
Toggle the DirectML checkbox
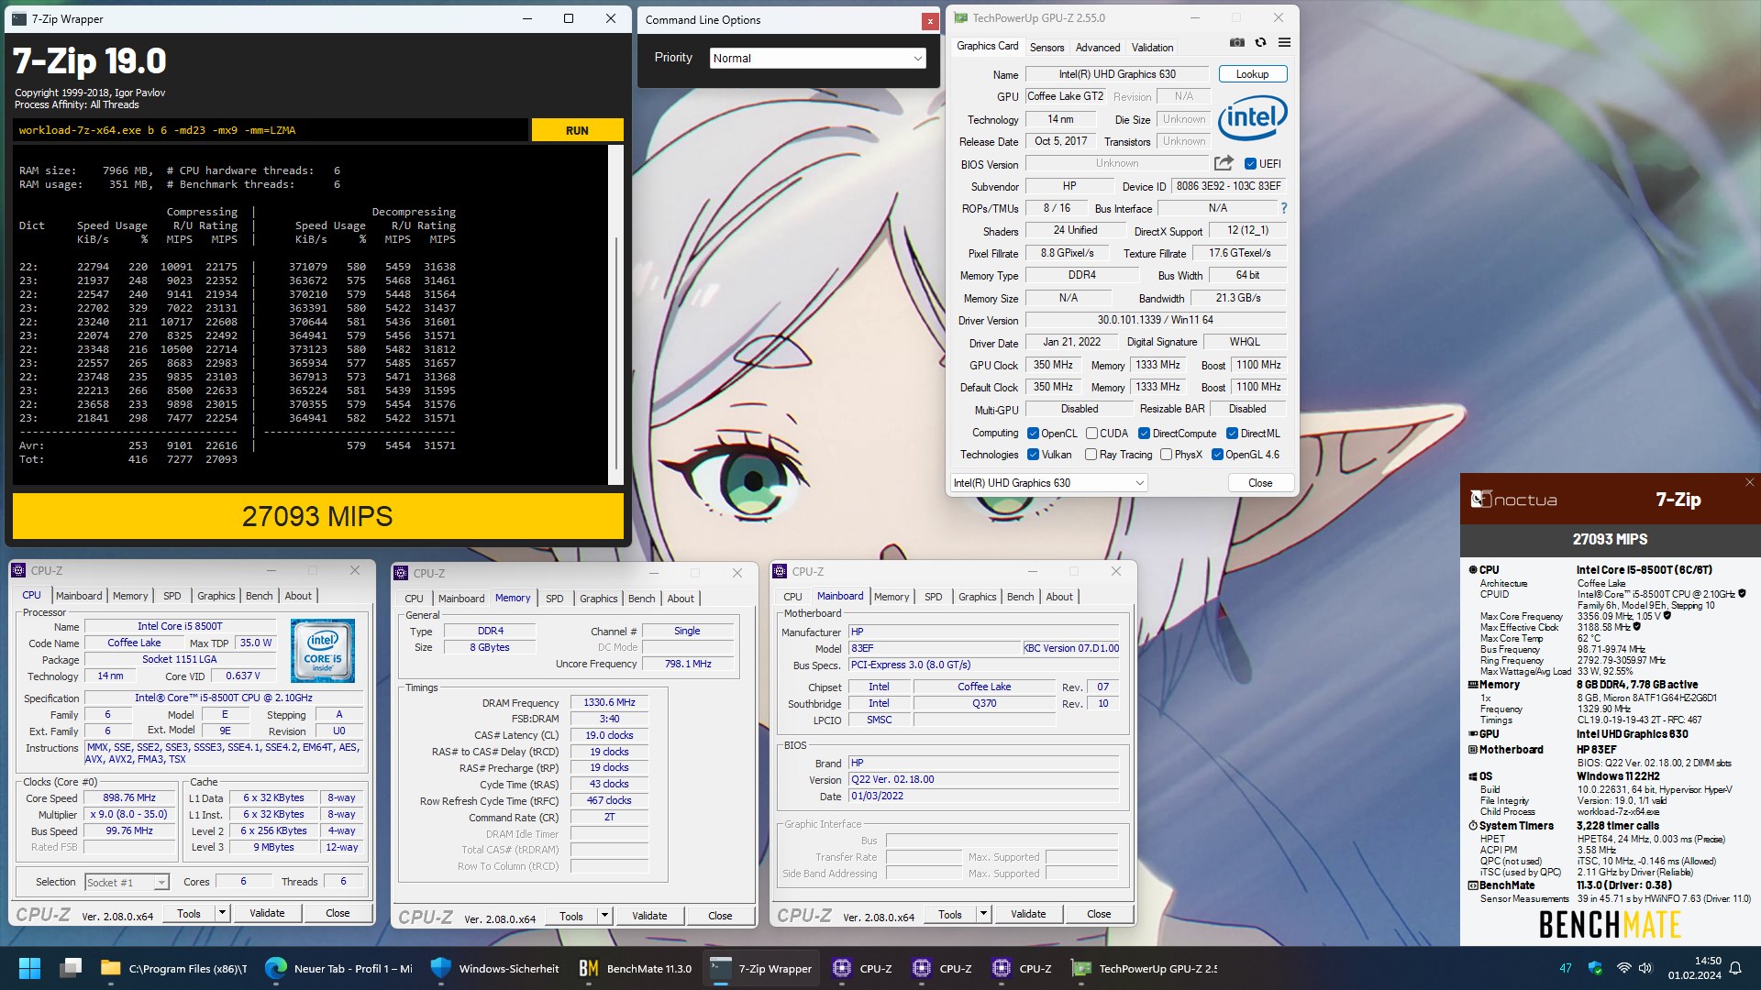click(1232, 434)
